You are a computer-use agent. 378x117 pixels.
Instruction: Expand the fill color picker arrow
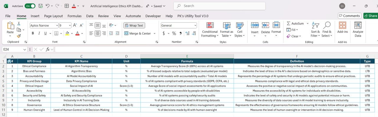point(71,33)
